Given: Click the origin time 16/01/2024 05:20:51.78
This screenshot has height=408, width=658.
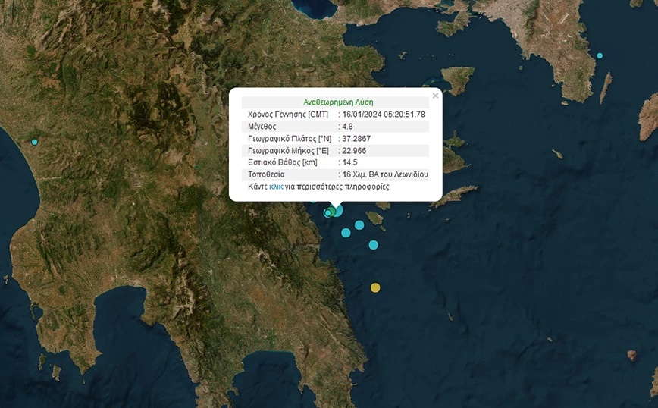Looking at the screenshot, I should tap(384, 114).
